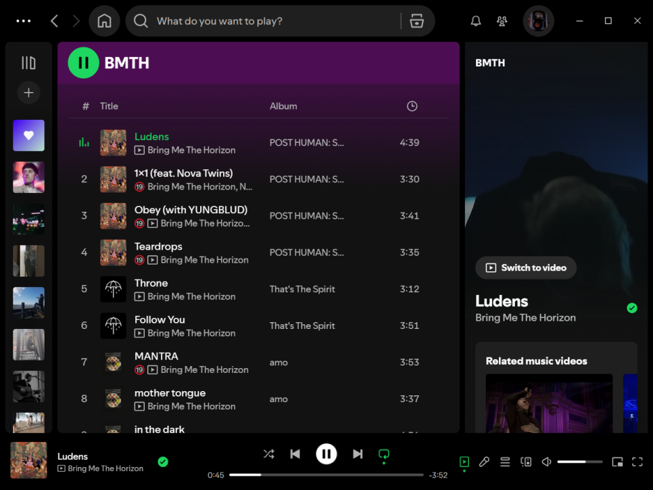The image size is (653, 490).
Task: Open the Browse icon in the search bar
Action: (x=416, y=21)
